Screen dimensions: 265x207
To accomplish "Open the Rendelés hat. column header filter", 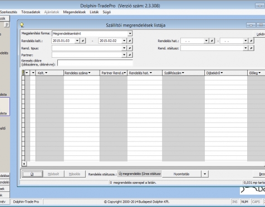I will tap(151, 73).
